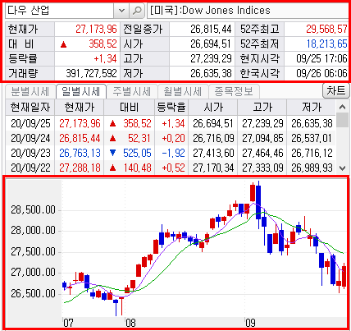Open the 종목정보 tab
This screenshot has height=331, width=351.
[234, 91]
